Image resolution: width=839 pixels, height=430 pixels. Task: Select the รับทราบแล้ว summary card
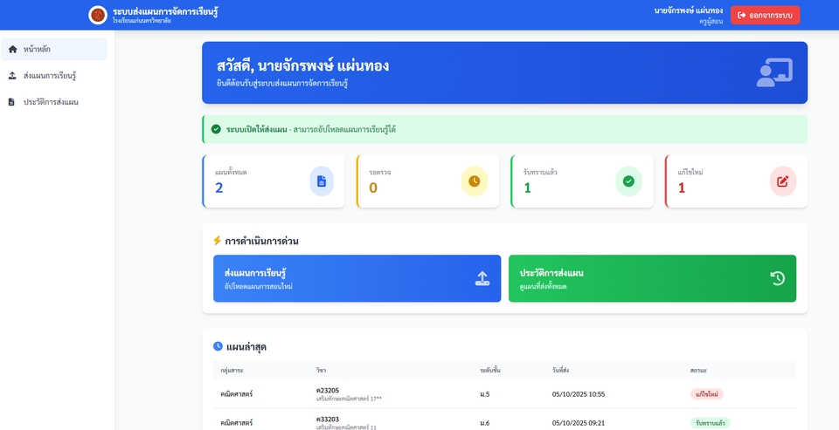582,181
